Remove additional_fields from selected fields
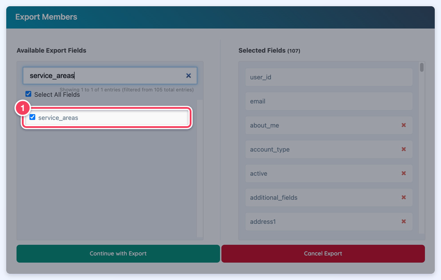The image size is (441, 280). pos(404,198)
